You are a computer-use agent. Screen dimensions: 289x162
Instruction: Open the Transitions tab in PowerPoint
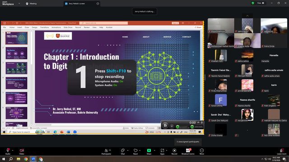coord(44,27)
